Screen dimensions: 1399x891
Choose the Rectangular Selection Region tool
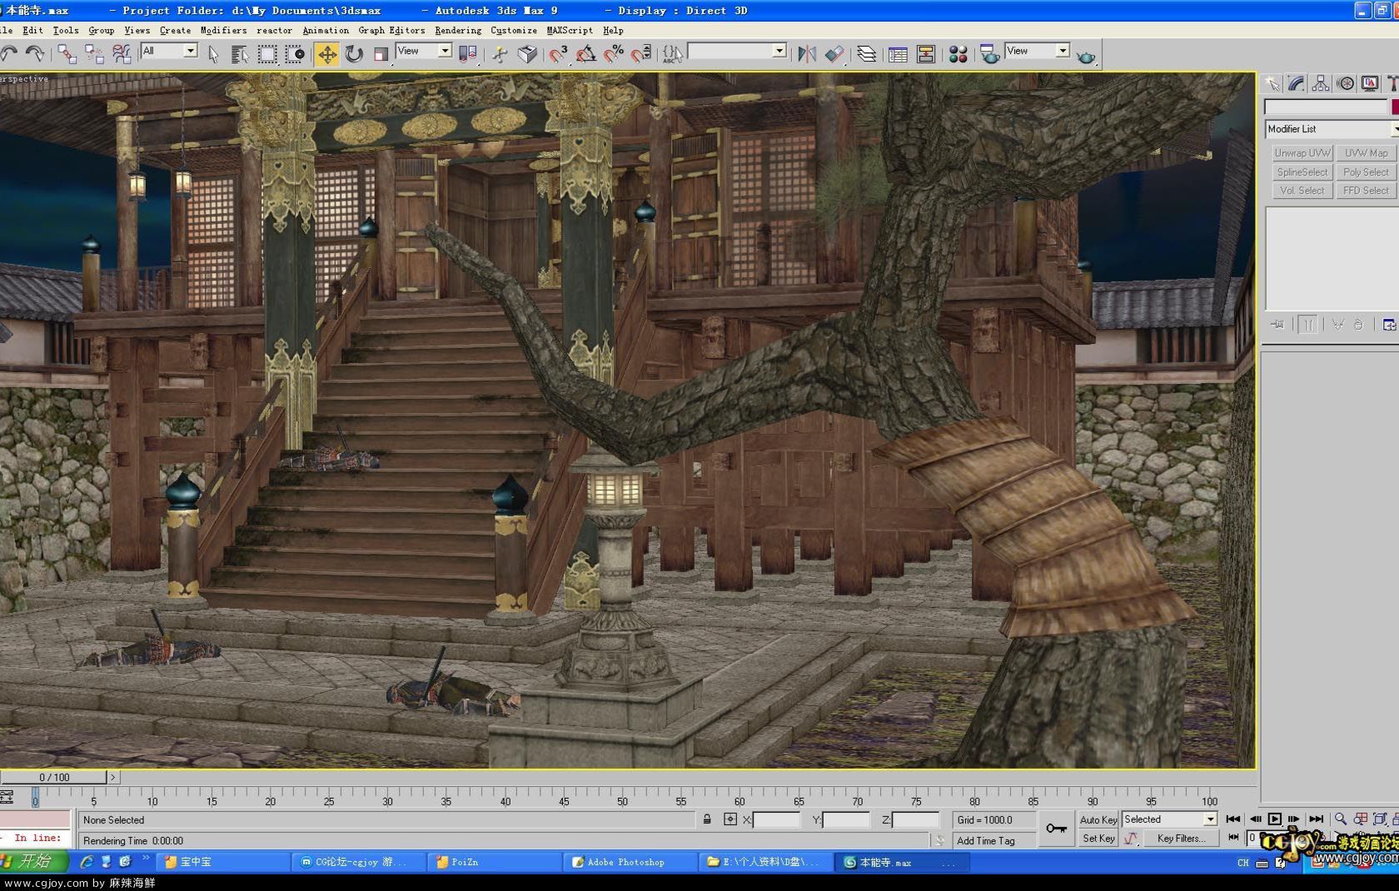[x=267, y=54]
